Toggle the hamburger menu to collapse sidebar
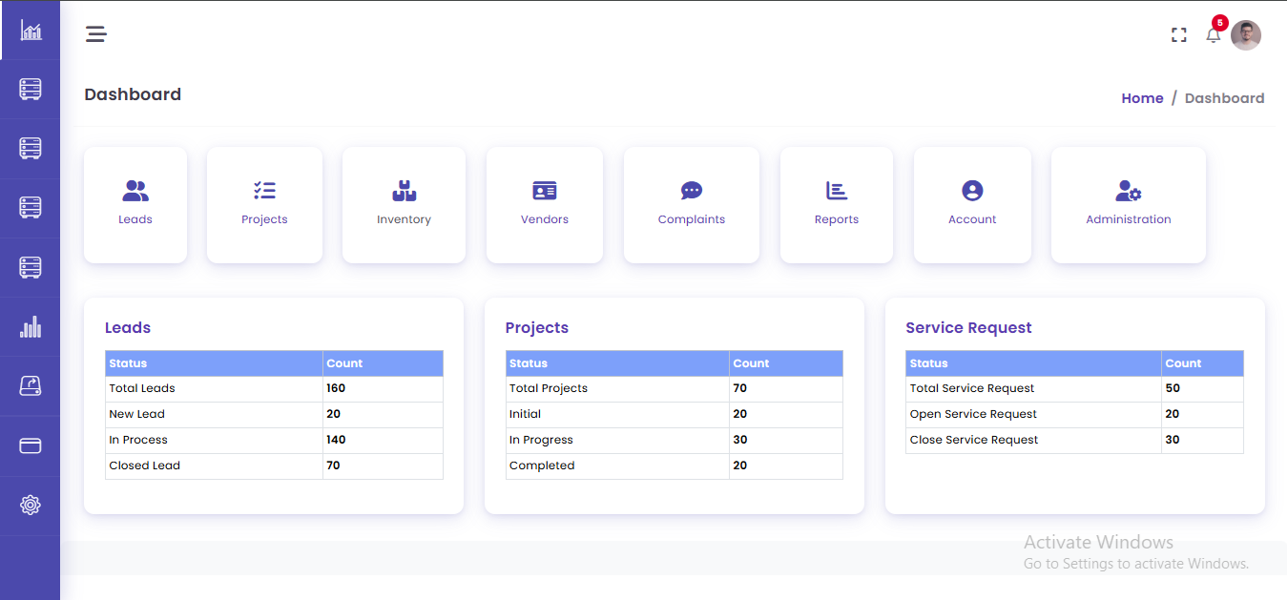The height and width of the screenshot is (600, 1287). coord(95,35)
